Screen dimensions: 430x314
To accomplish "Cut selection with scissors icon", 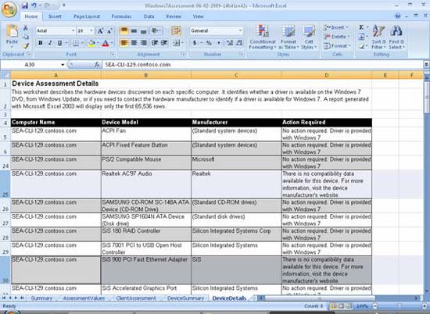I will (x=26, y=28).
